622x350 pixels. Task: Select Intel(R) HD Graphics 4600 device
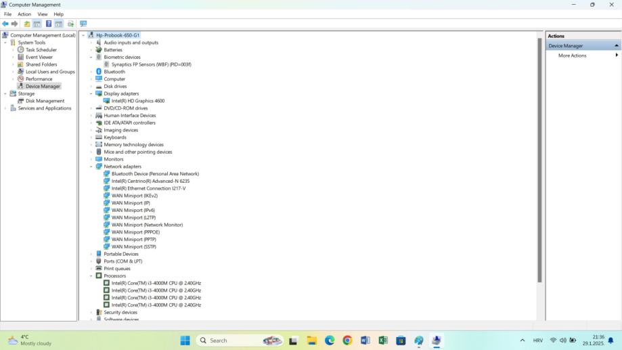pos(137,101)
